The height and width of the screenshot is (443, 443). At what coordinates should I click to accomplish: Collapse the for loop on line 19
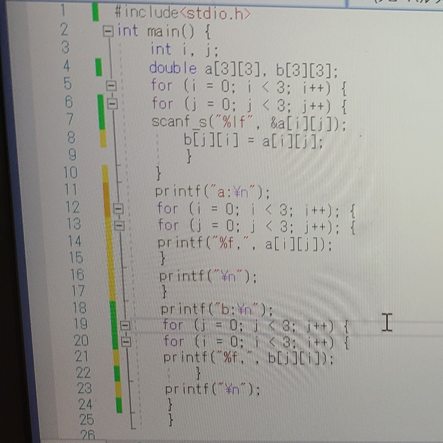click(125, 325)
